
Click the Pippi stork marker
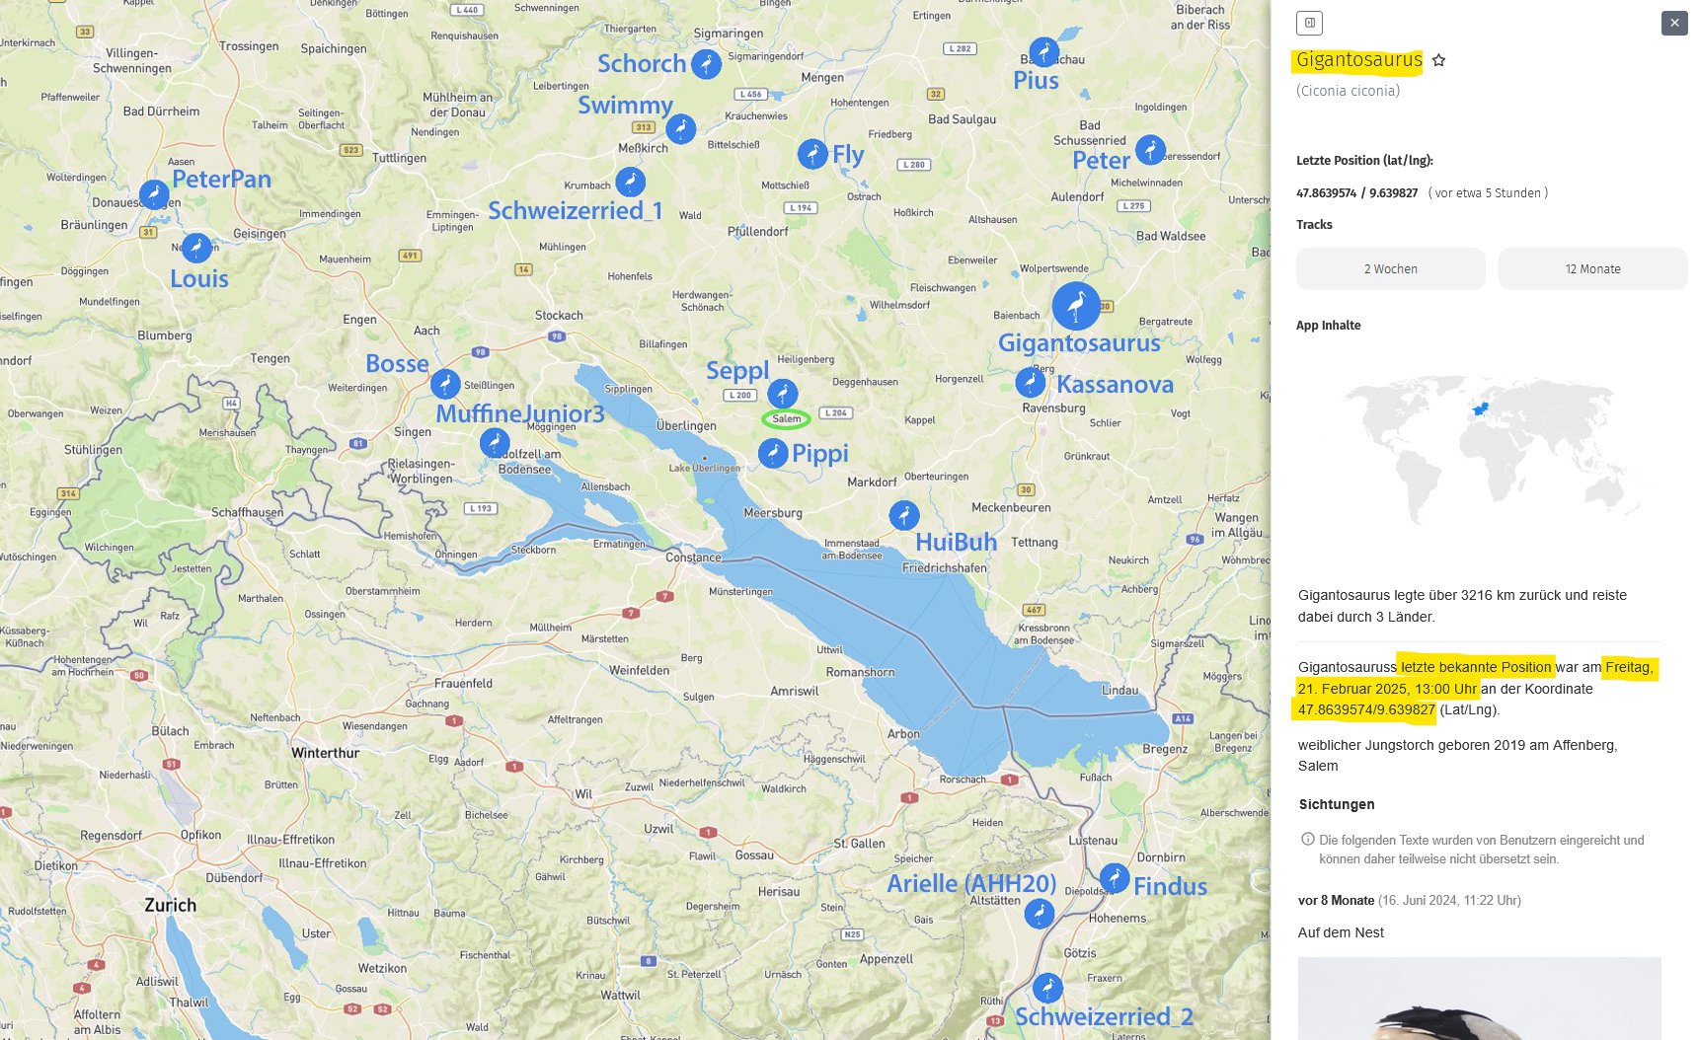click(773, 453)
